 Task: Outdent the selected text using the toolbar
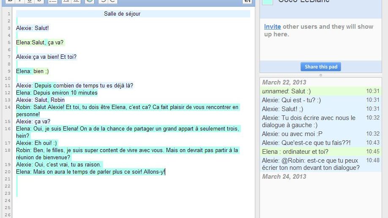76,1
